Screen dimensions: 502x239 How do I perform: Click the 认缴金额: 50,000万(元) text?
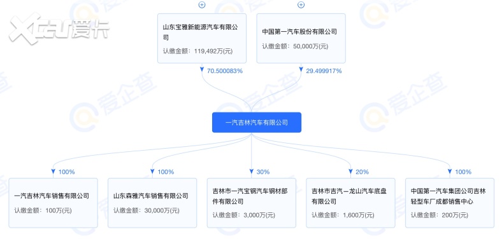[295, 46]
